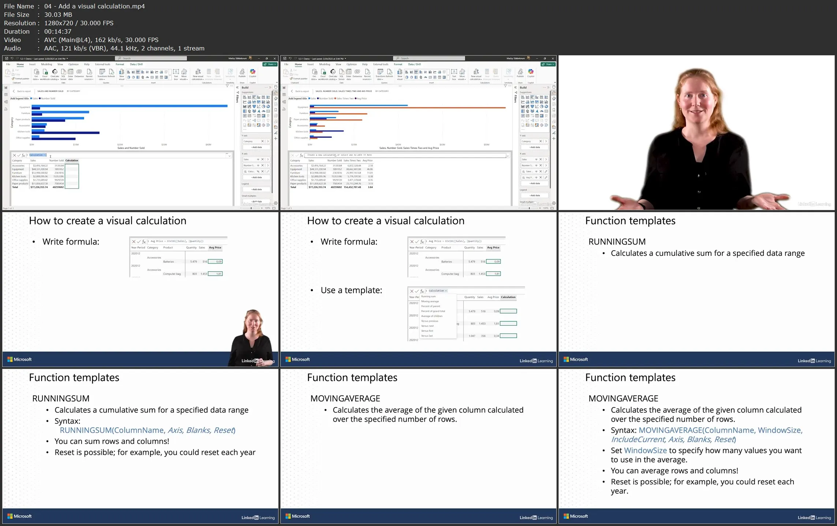The width and height of the screenshot is (837, 526).
Task: Expand formula bar chevron in top-left frame
Action: [229, 156]
